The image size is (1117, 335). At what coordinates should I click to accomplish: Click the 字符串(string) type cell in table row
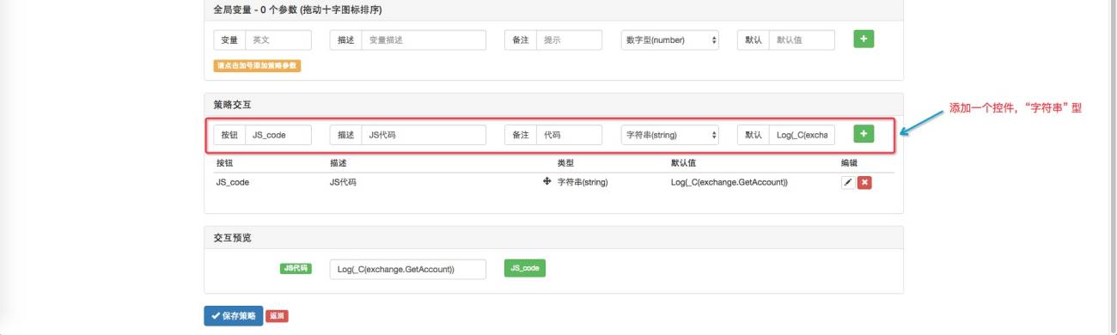583,182
